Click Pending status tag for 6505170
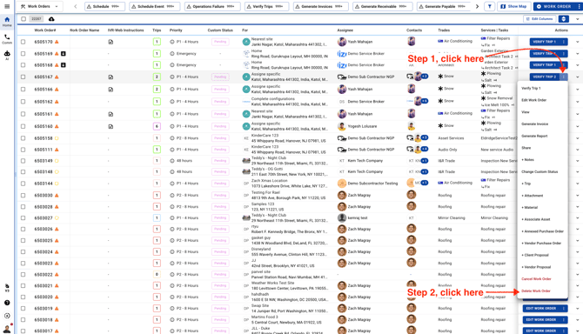This screenshot has height=334, width=583. (x=220, y=42)
